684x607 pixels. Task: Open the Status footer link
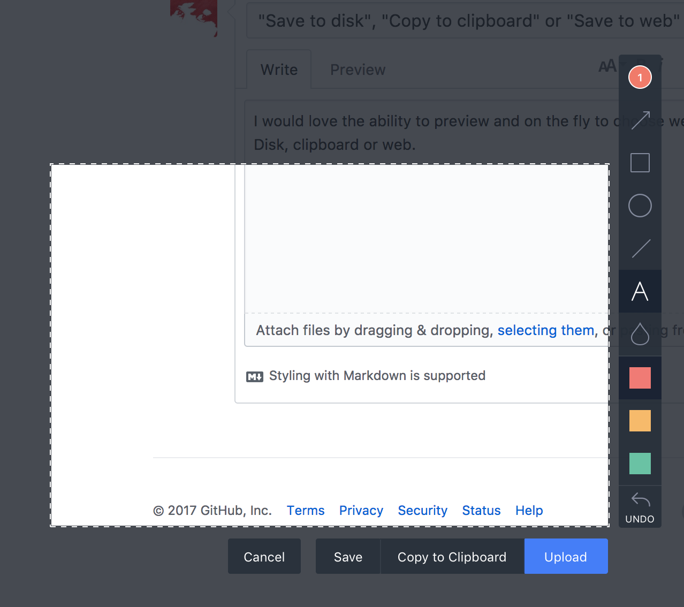[x=481, y=511]
